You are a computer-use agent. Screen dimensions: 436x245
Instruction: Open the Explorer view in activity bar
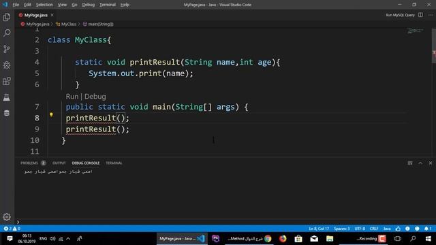click(7, 17)
